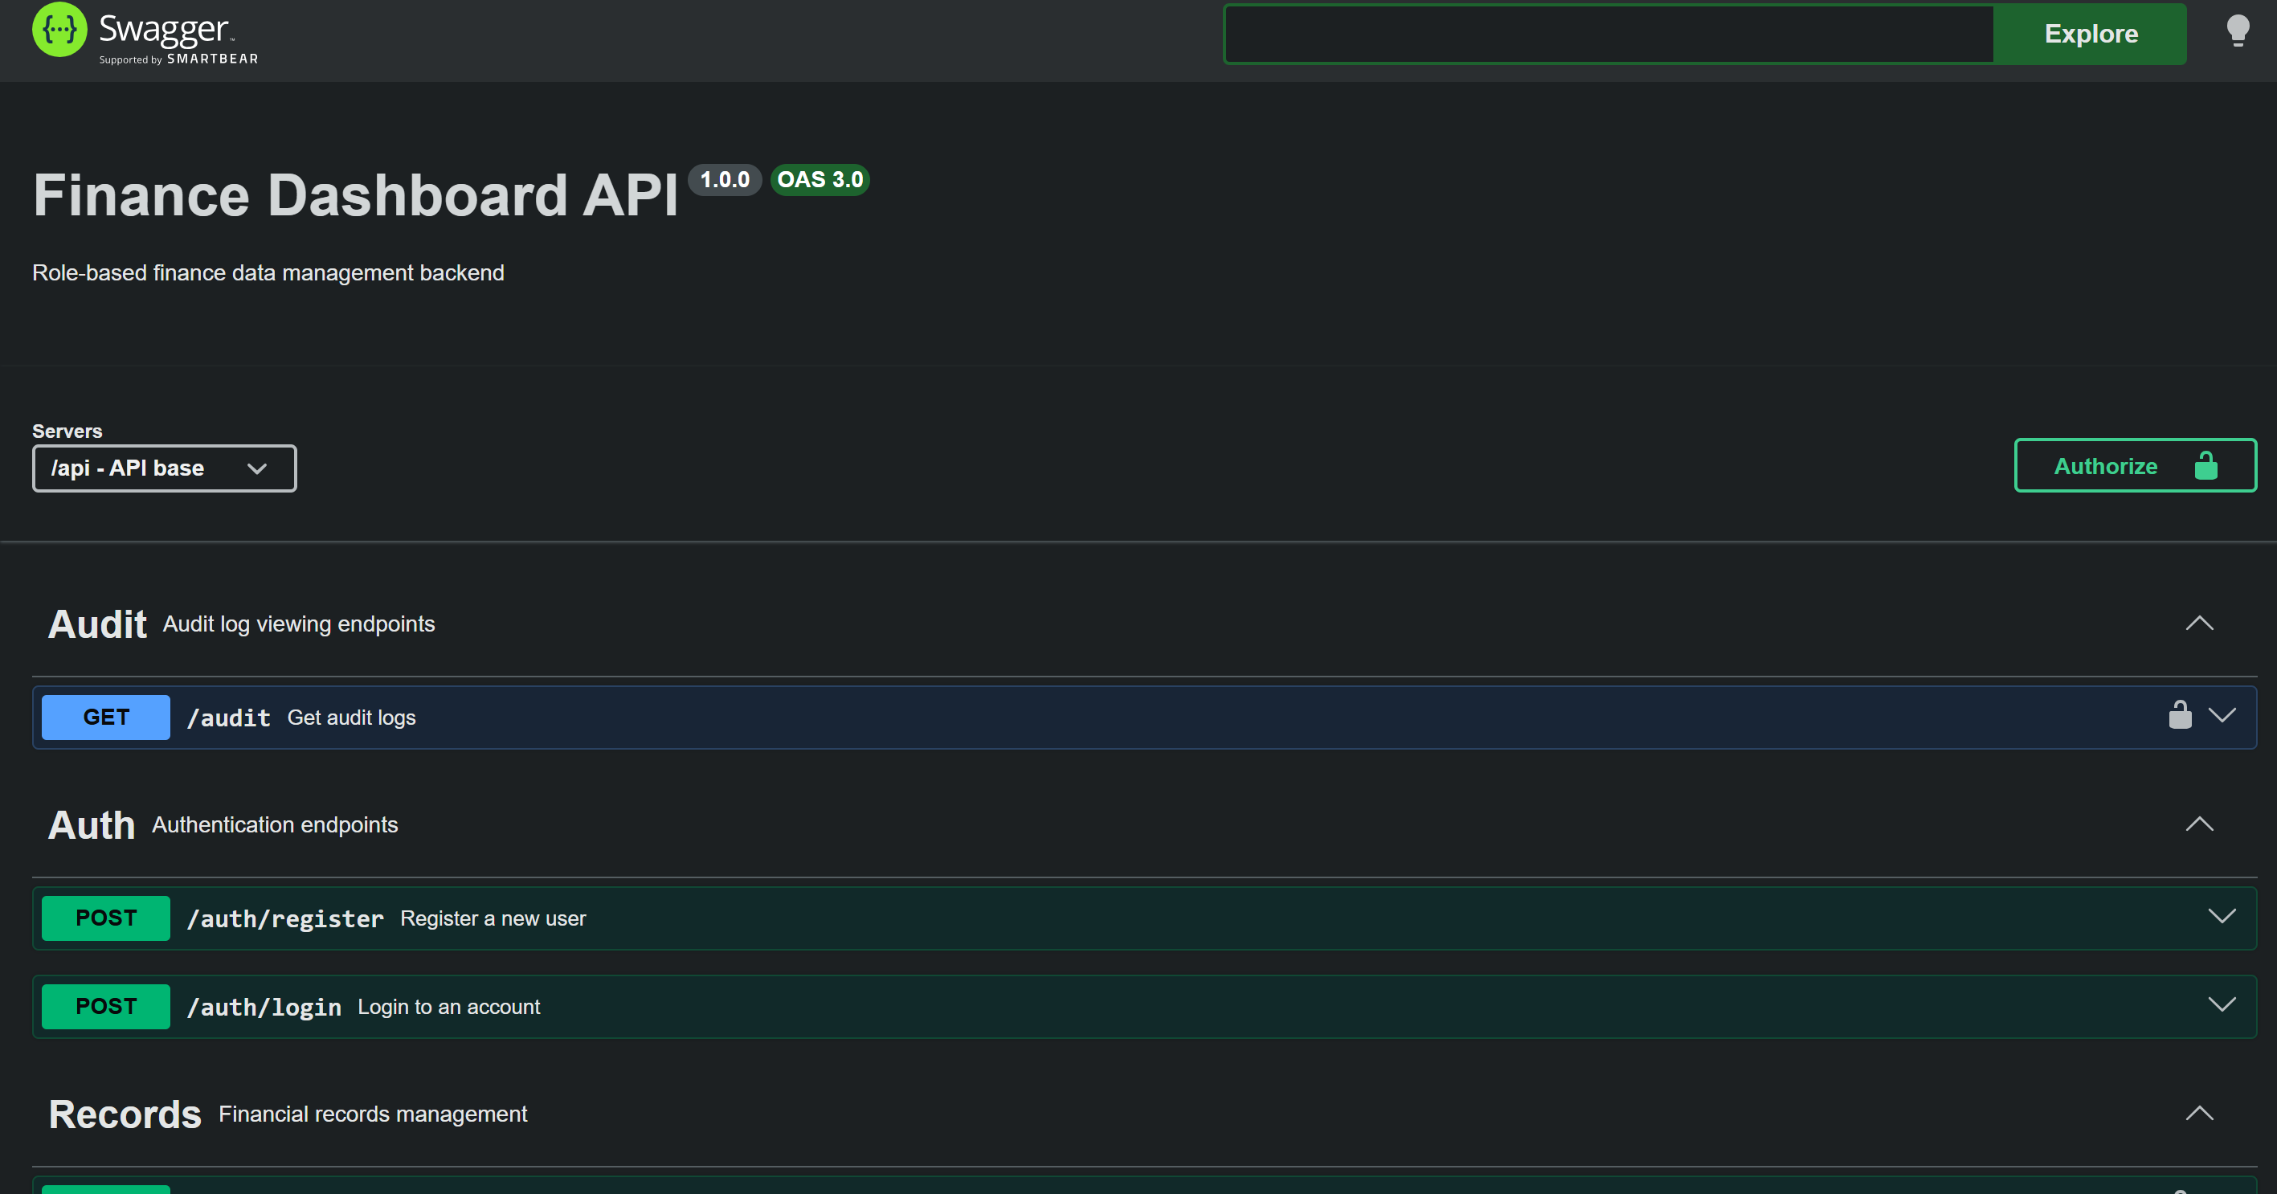Click the Swagger logo icon
Viewport: 2277px width, 1194px height.
pos(59,30)
